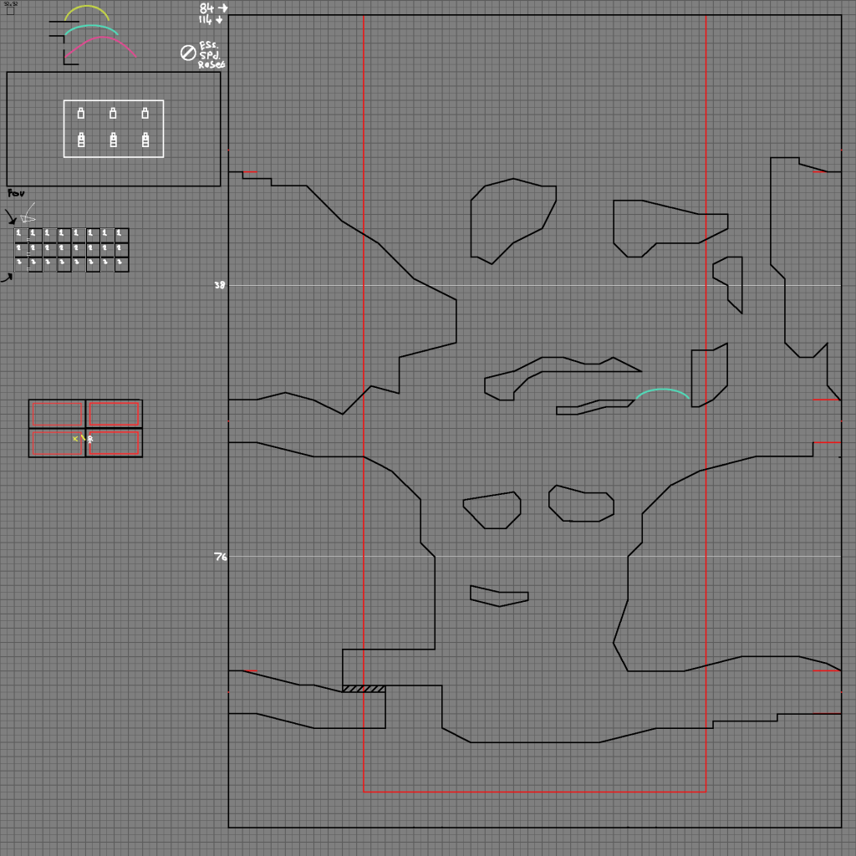Select the top-left empty bottle icon
Image resolution: width=856 pixels, height=856 pixels.
pyautogui.click(x=81, y=113)
